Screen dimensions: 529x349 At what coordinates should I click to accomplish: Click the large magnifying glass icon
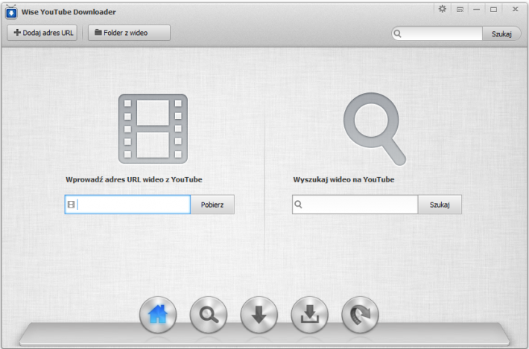coord(375,129)
